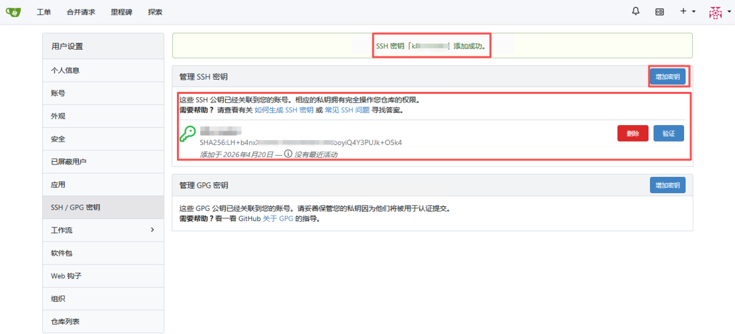Screen dimensions: 735x334
Task: Click the server status icon in header
Action: (659, 12)
